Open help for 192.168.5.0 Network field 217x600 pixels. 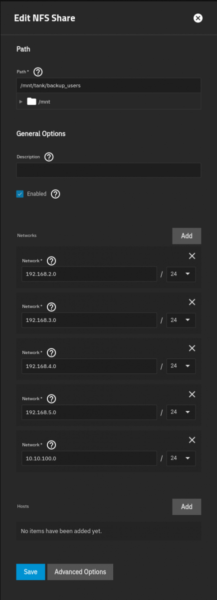pos(51,399)
